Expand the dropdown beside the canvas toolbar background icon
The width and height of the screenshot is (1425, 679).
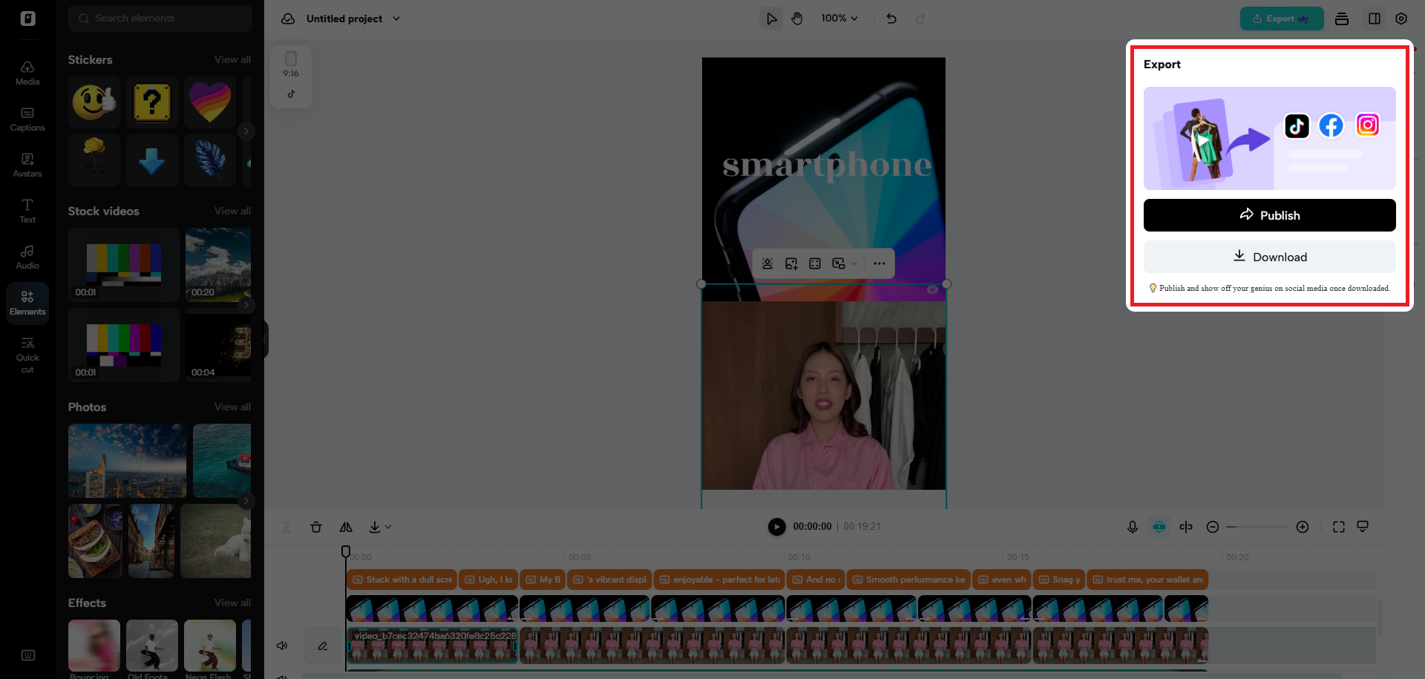854,263
